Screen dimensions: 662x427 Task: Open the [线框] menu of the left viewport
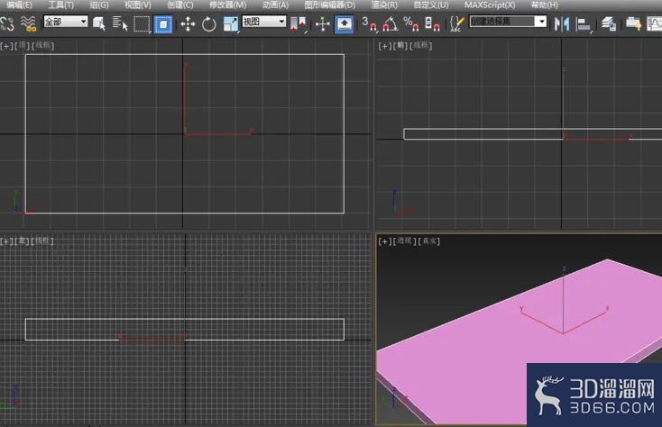click(42, 241)
